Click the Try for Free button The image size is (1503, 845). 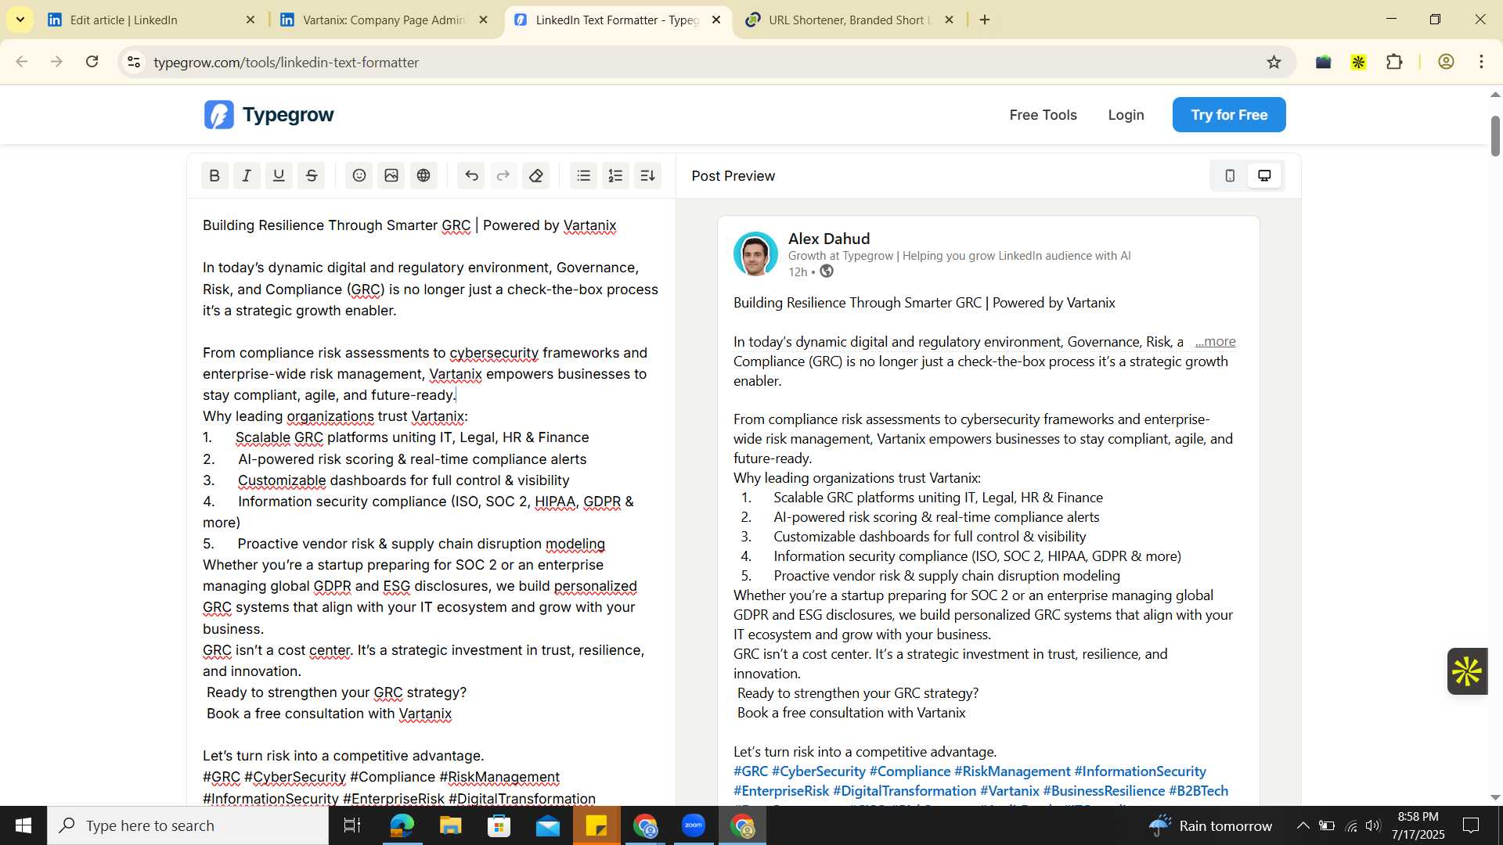point(1229,115)
